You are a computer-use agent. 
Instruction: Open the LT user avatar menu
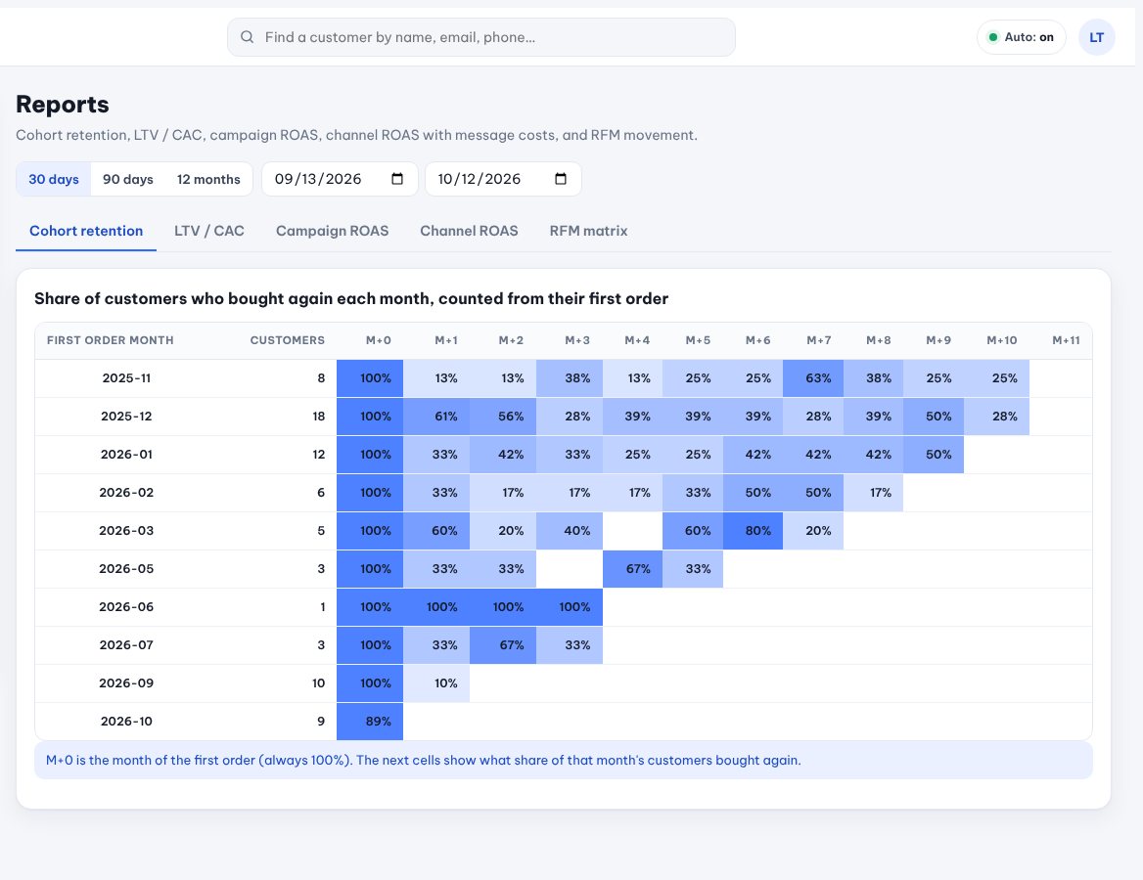click(1096, 37)
